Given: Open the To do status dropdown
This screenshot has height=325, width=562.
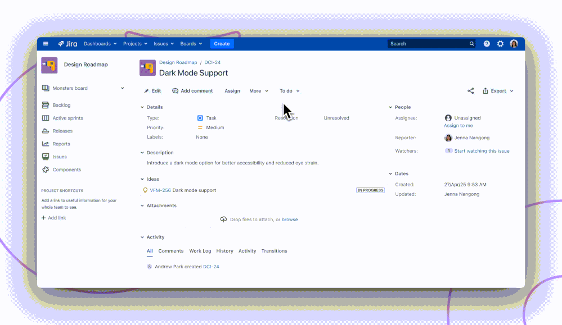Looking at the screenshot, I should [x=288, y=90].
